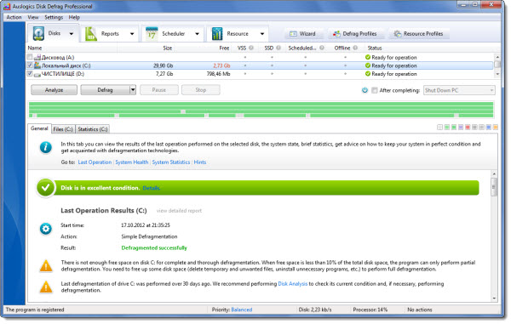Click Ready status icon for drive D:
The height and width of the screenshot is (324, 511).
[x=368, y=74]
